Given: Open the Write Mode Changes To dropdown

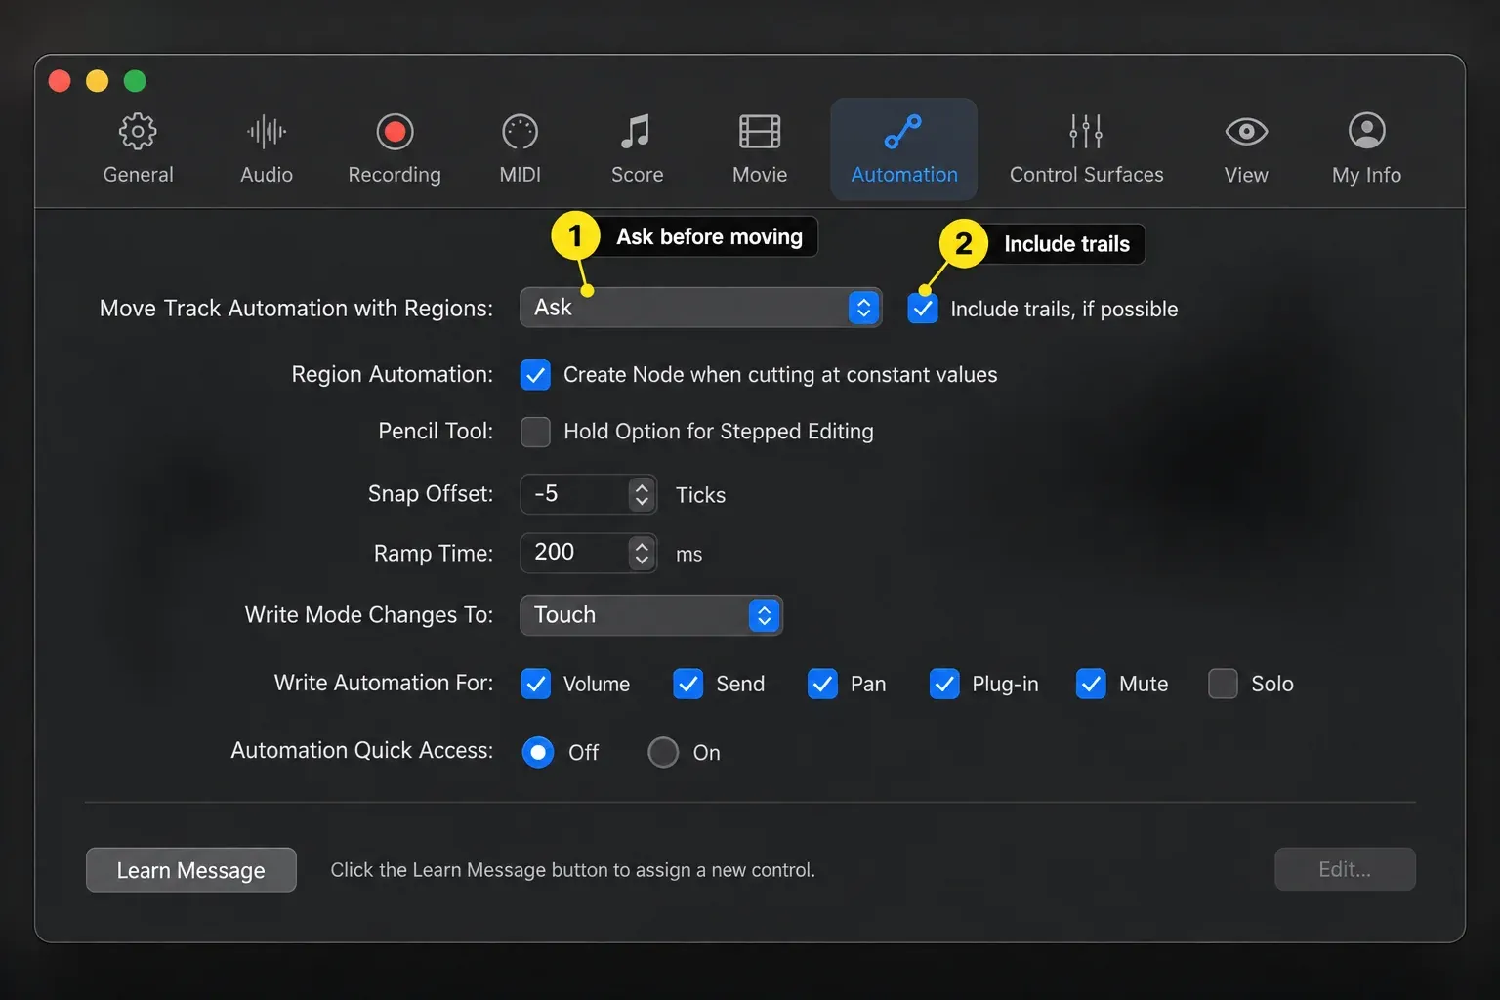Looking at the screenshot, I should pos(650,615).
